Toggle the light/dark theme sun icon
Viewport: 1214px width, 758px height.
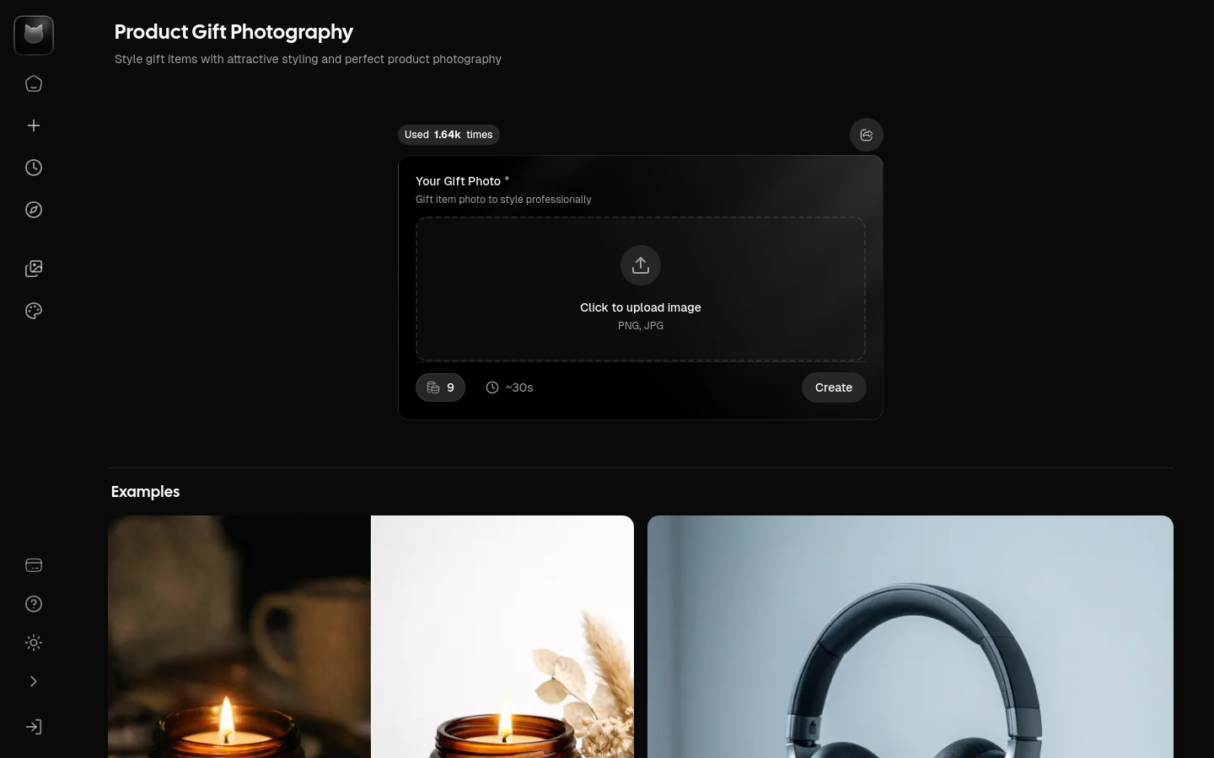pos(34,643)
